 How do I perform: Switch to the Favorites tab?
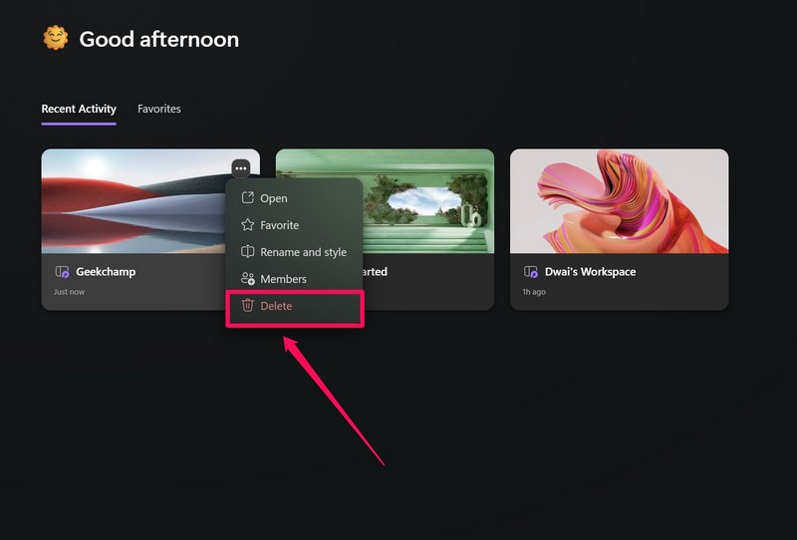pos(159,109)
